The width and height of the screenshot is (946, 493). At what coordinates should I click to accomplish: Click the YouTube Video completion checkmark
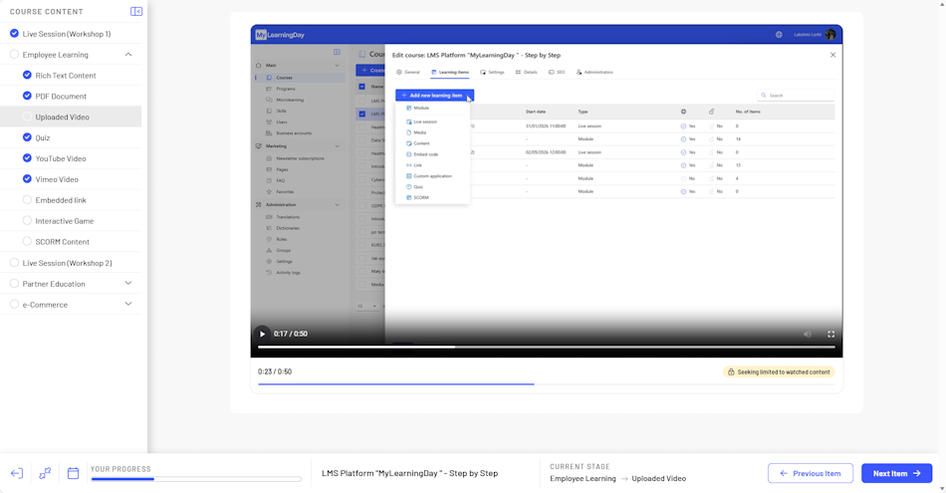27,158
